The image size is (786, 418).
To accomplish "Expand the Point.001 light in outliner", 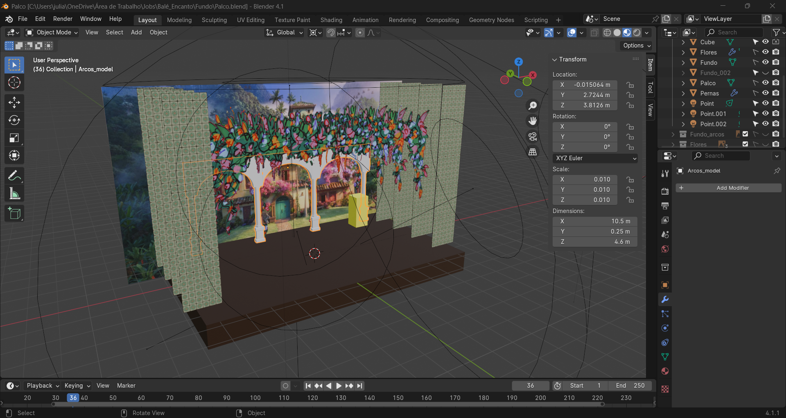I will click(x=683, y=114).
